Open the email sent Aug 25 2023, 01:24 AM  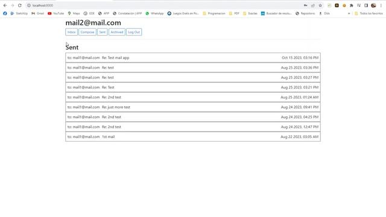pos(193,97)
